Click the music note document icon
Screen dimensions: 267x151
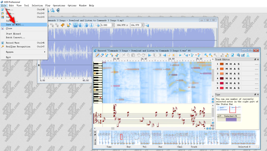[x=233, y=55]
